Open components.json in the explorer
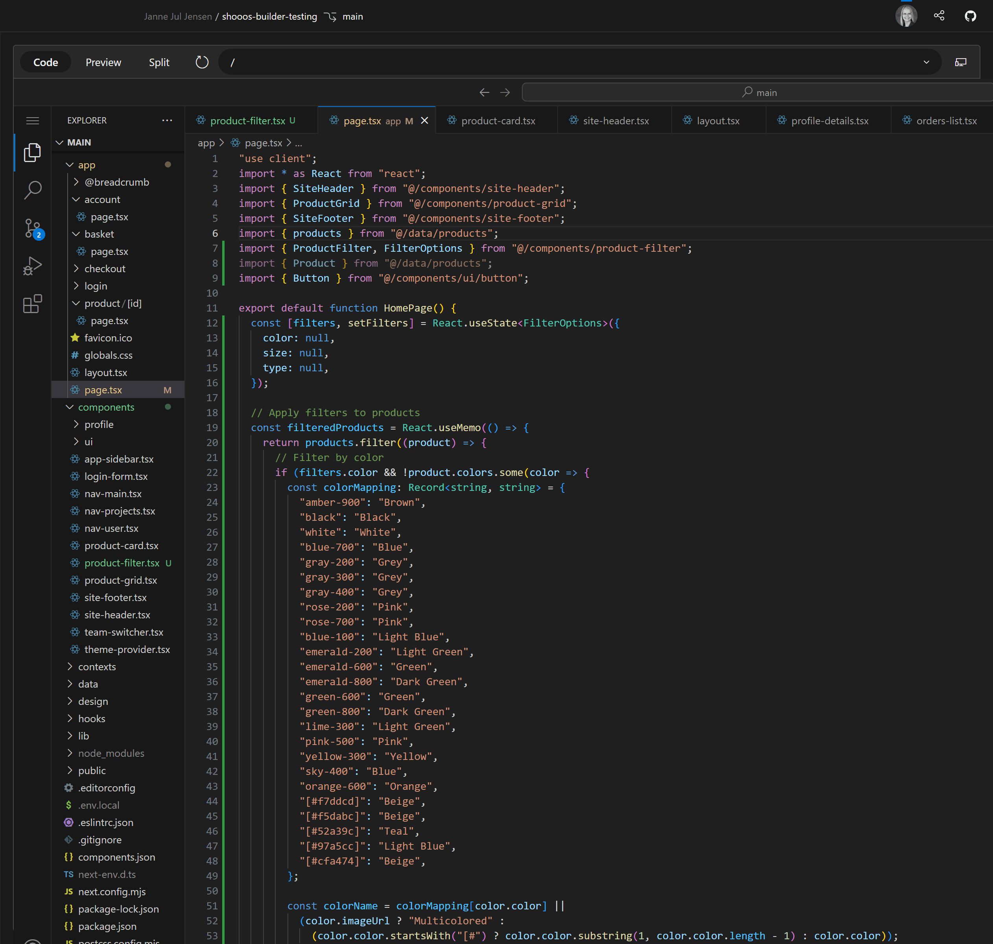The width and height of the screenshot is (993, 944). click(116, 857)
